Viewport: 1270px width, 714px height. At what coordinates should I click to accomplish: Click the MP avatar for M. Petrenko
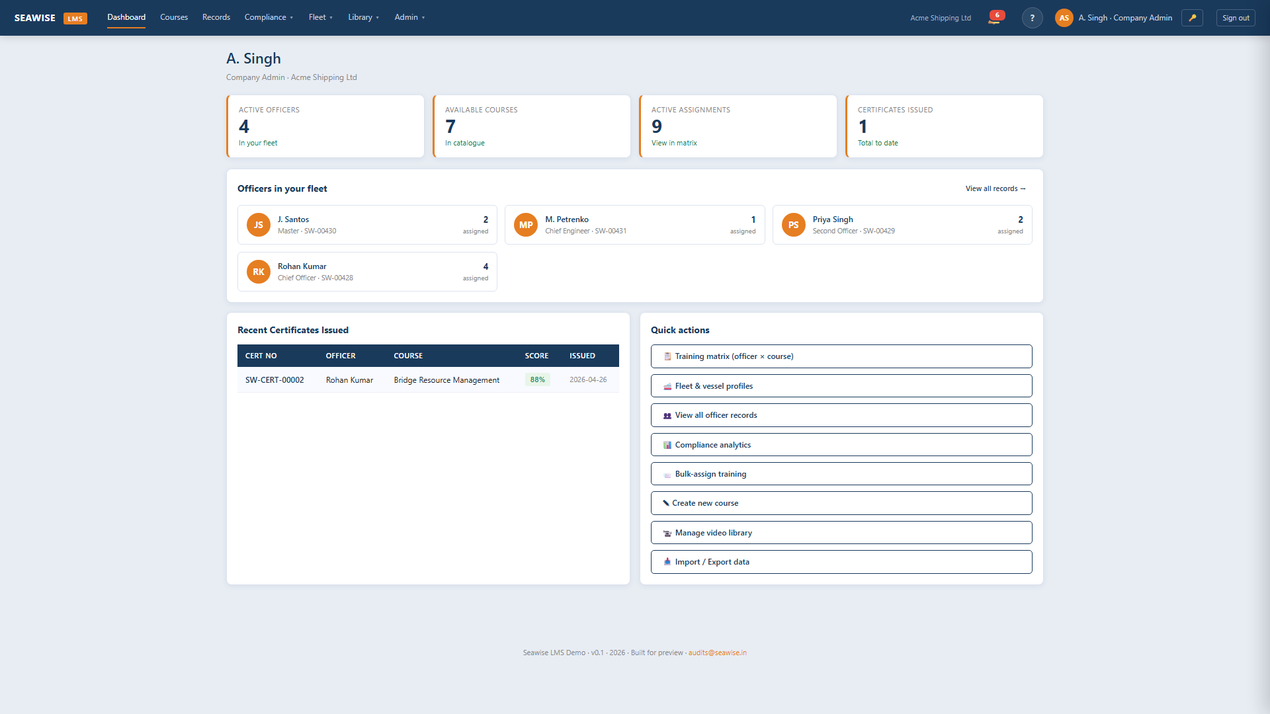pos(526,225)
